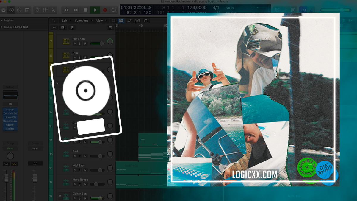The image size is (357, 201).
Task: Expand the Guitar Bus track stack
Action: (x=60, y=196)
